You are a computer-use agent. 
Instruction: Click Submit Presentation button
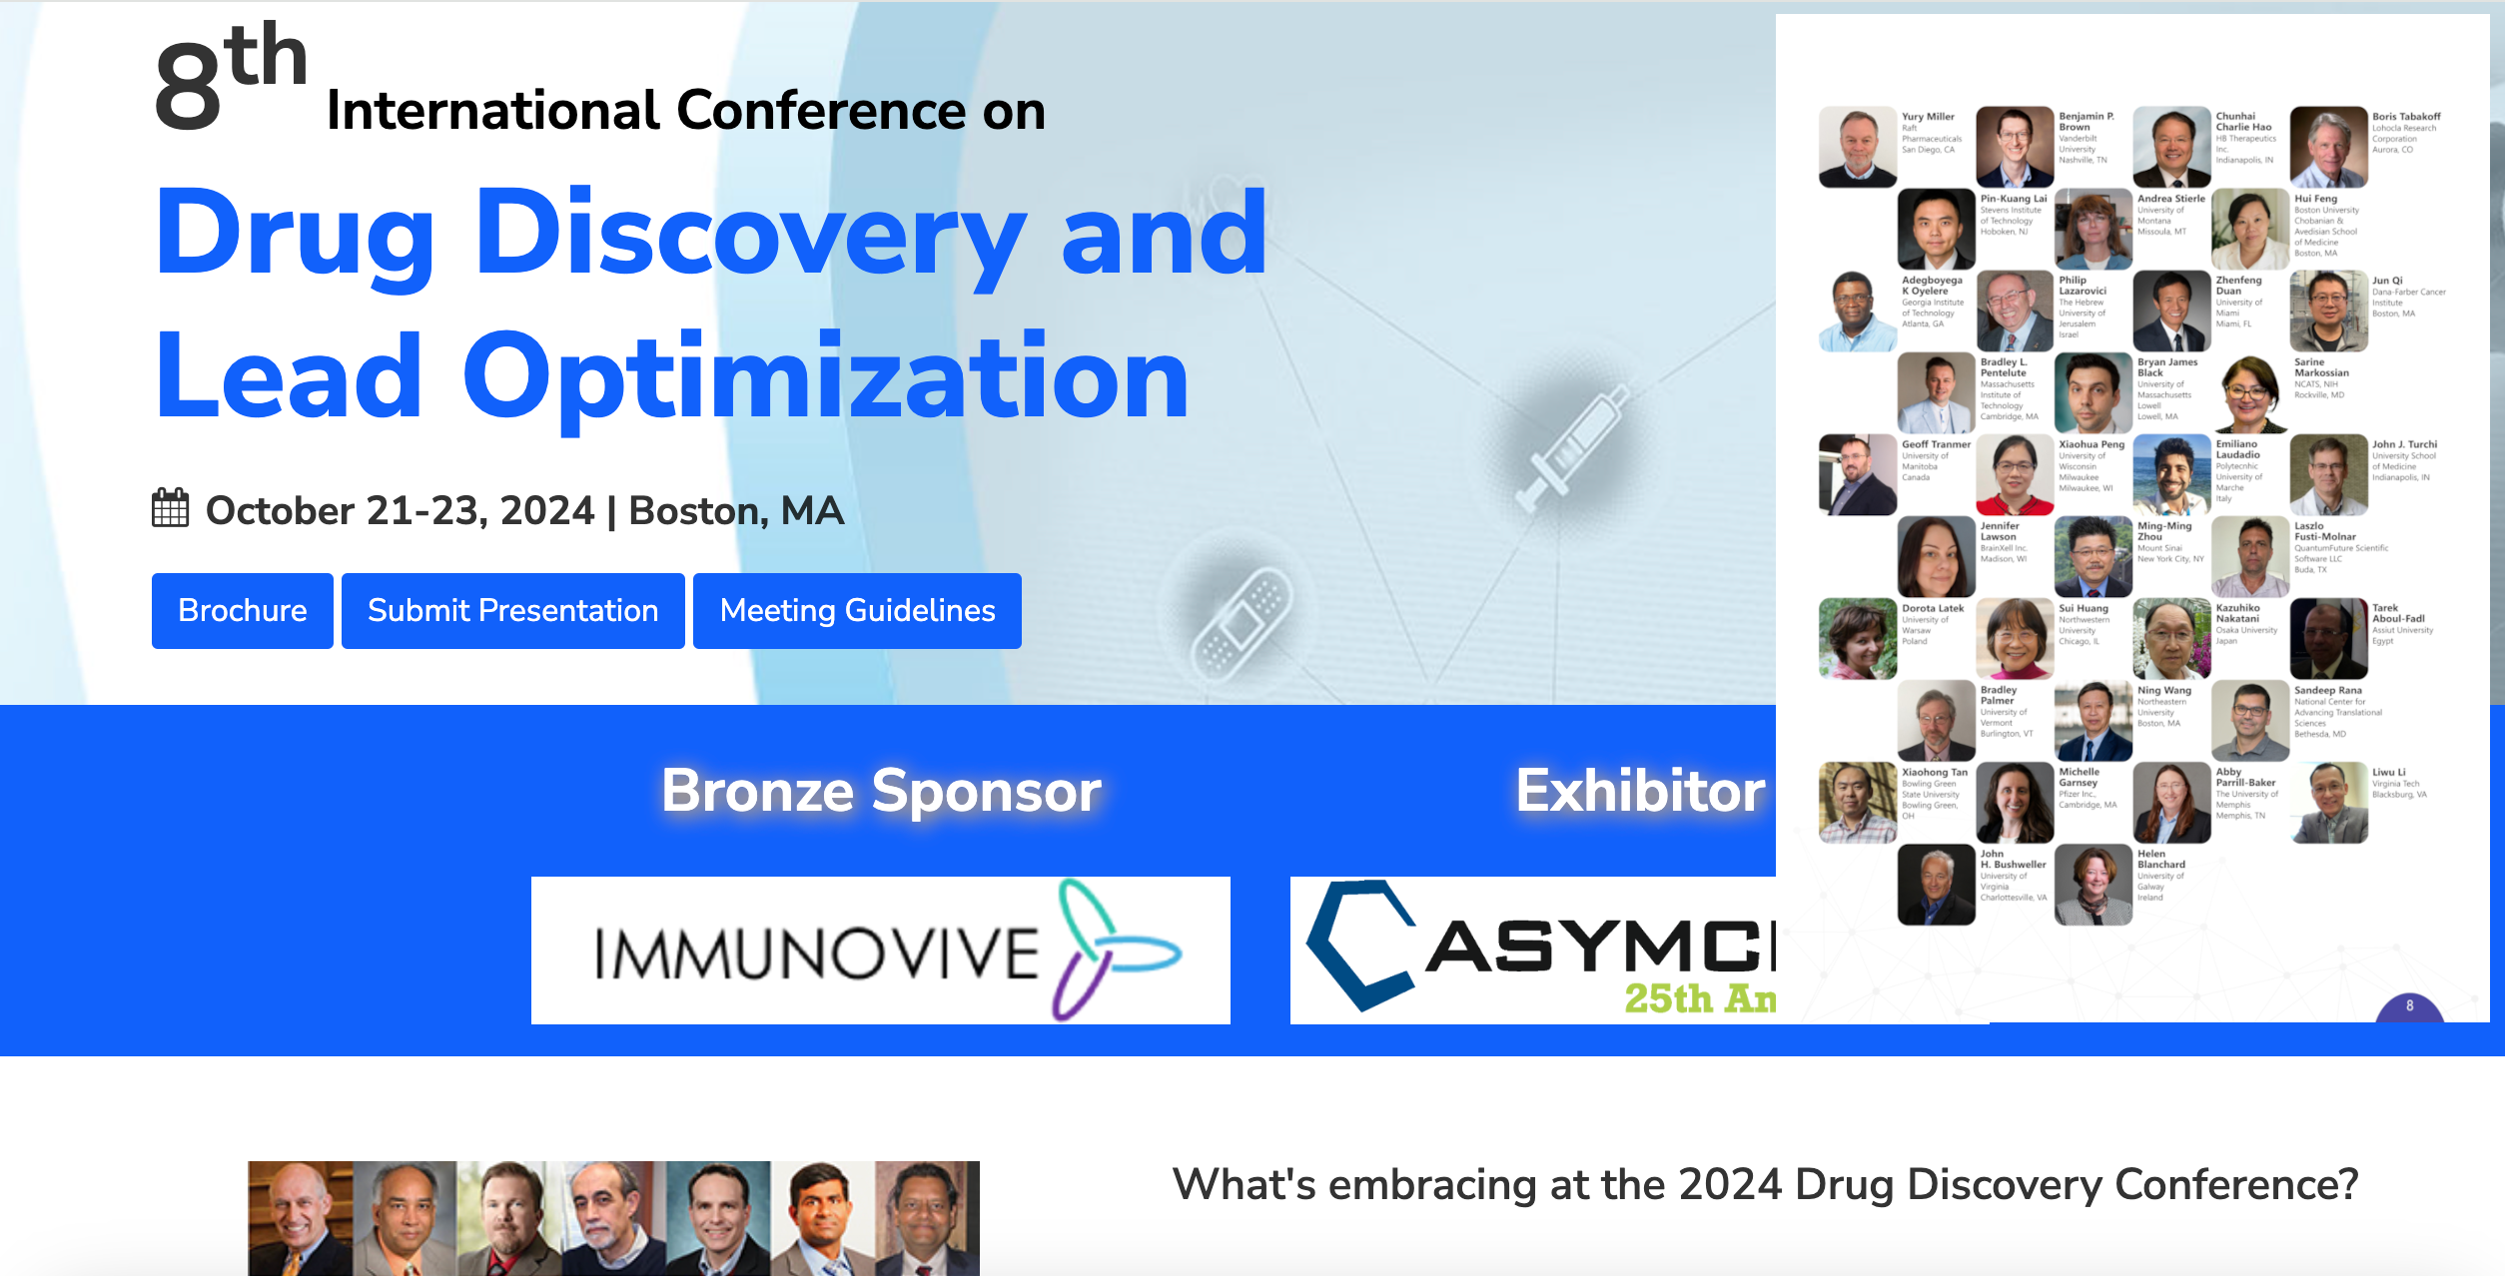coord(511,612)
